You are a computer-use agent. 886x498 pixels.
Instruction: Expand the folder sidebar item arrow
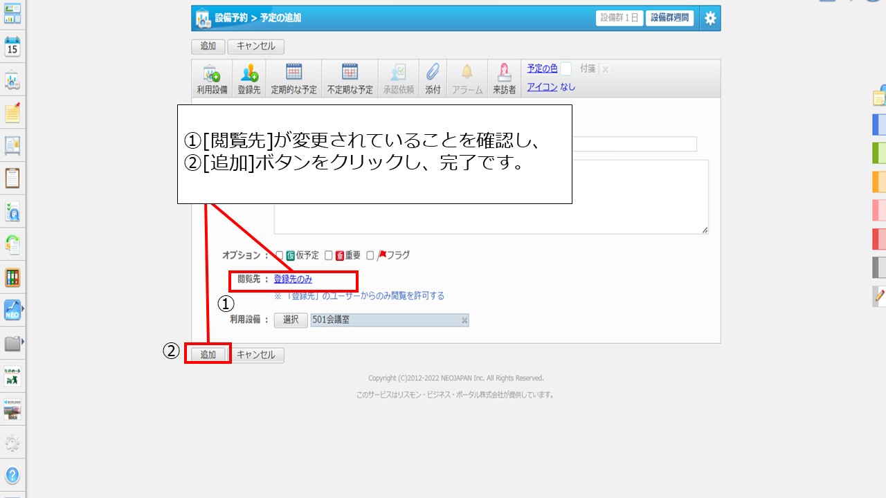[23, 342]
